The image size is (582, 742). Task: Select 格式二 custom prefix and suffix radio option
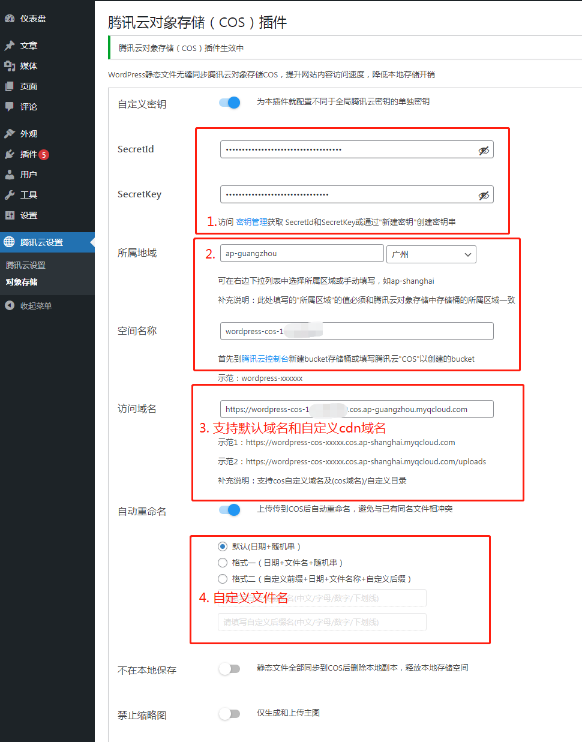coord(223,579)
